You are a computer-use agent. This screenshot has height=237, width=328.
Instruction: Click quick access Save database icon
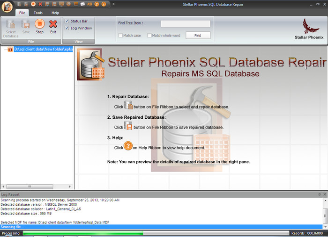[x=26, y=4]
